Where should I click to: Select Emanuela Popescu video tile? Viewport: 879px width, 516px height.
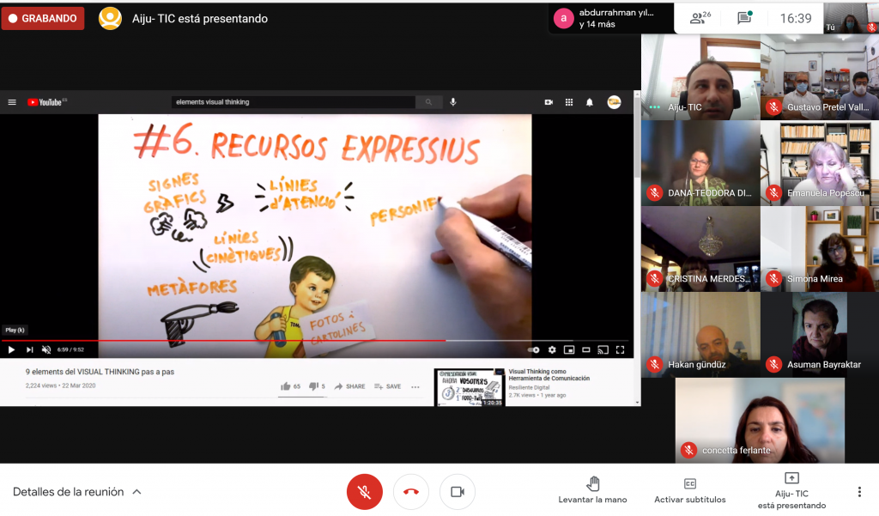click(820, 162)
